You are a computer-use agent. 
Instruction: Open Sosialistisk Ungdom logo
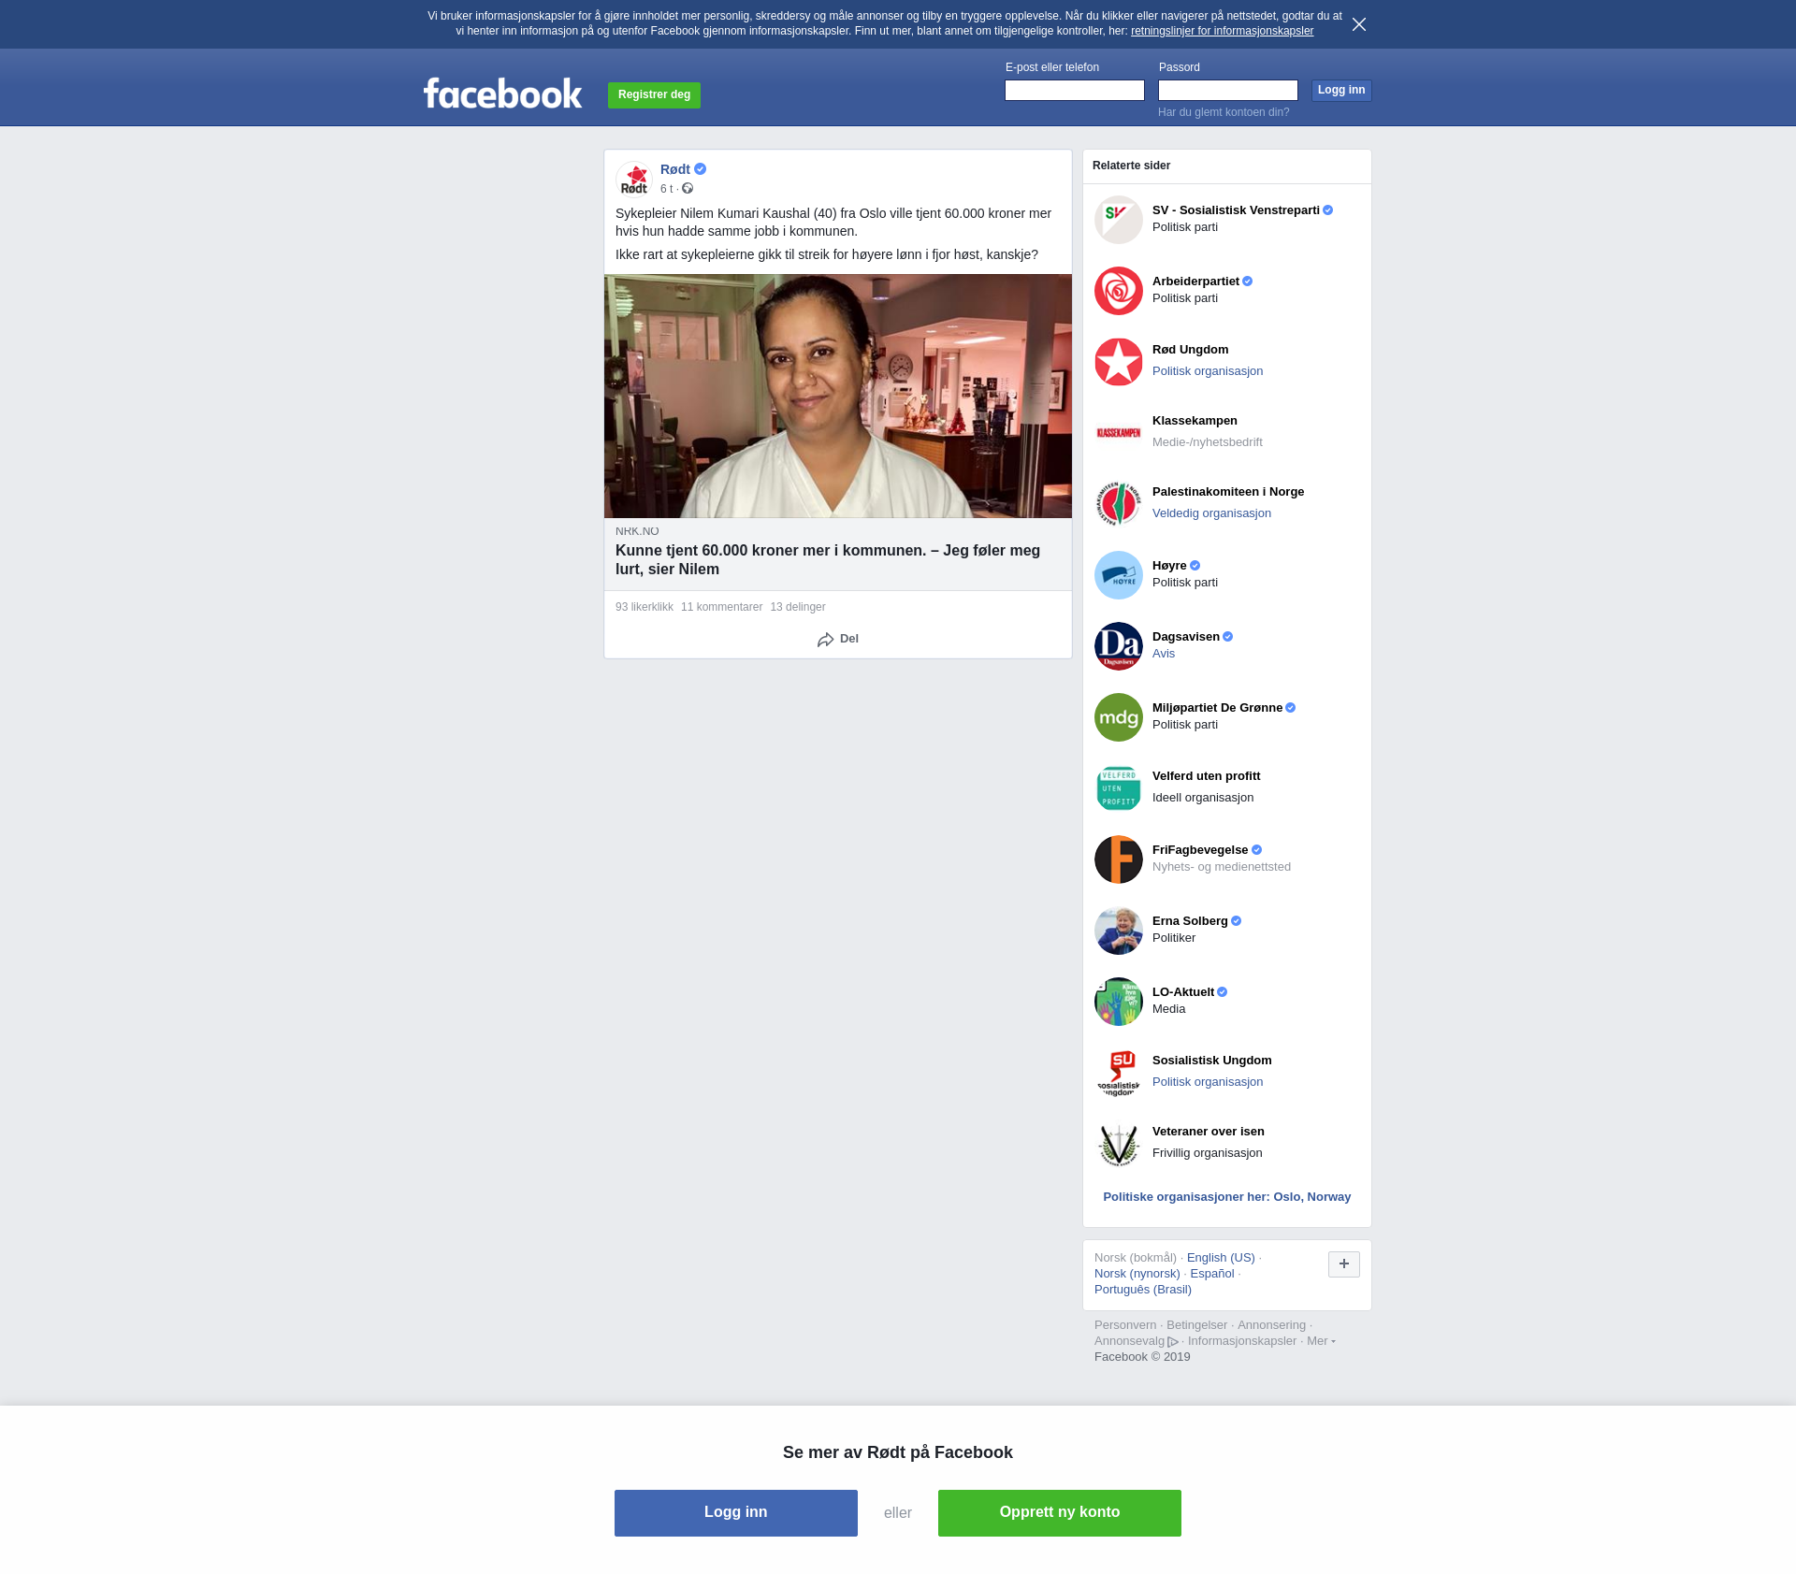(1119, 1073)
